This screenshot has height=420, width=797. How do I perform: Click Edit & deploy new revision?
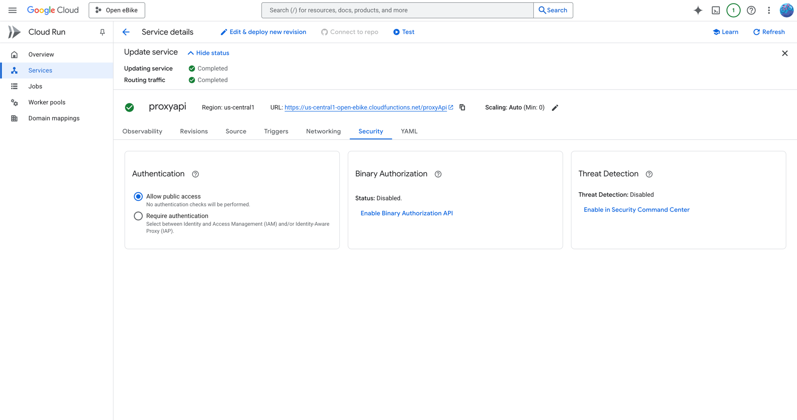263,31
